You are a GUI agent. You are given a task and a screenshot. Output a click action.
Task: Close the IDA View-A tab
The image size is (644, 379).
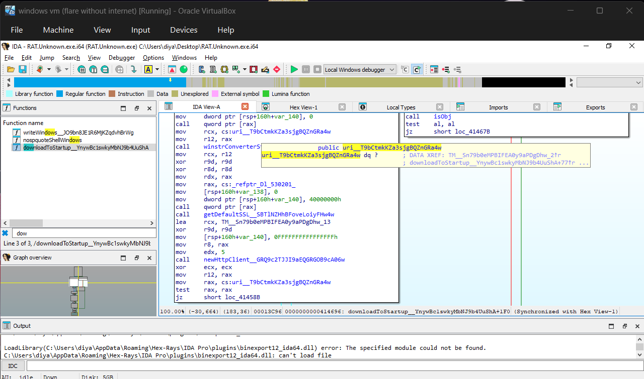245,106
